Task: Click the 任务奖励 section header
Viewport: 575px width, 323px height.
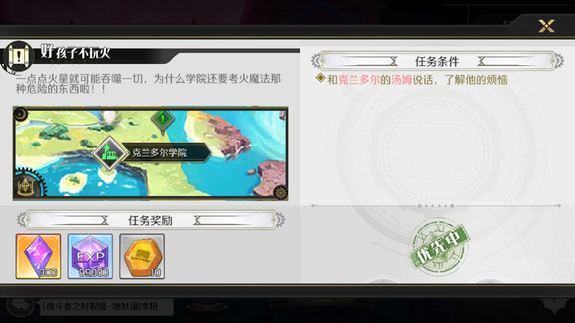Action: click(151, 220)
